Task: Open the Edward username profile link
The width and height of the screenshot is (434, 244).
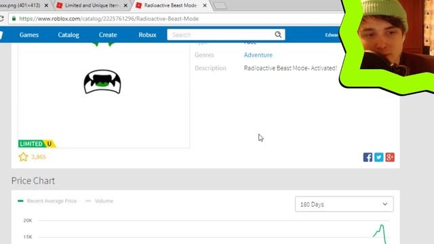Action: (332, 35)
